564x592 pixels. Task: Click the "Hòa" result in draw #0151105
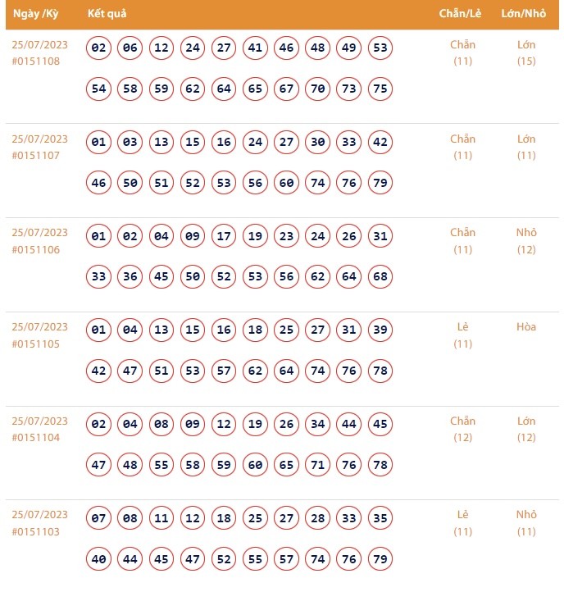[x=526, y=327]
